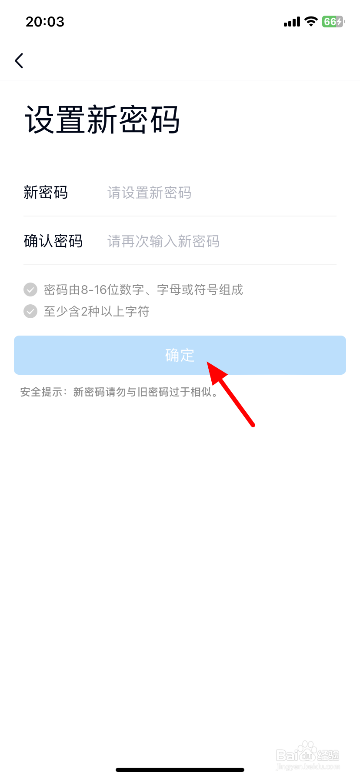Focus the 请再次输入新密码 input field

pos(222,241)
